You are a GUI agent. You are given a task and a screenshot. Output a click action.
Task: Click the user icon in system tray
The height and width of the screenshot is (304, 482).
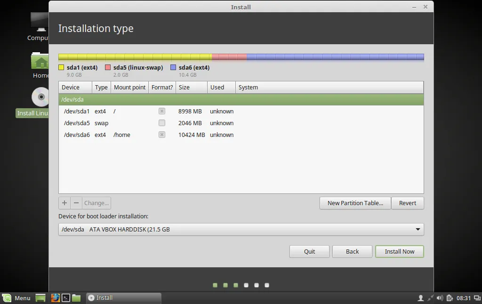click(420, 297)
